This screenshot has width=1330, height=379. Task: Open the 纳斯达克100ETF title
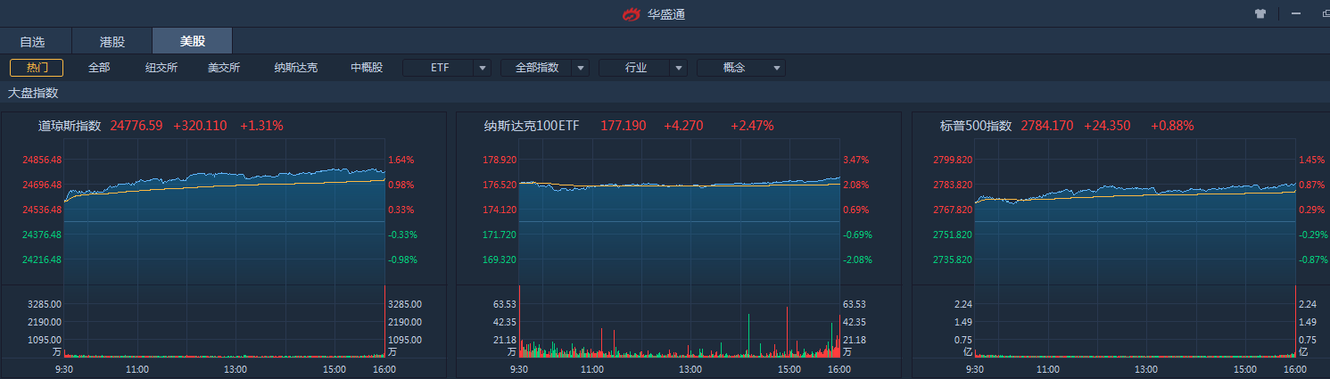tap(532, 126)
